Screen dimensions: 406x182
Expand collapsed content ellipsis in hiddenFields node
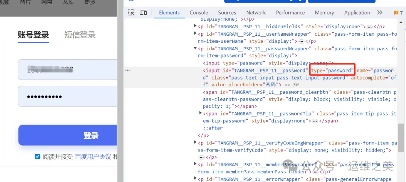coord(370,27)
